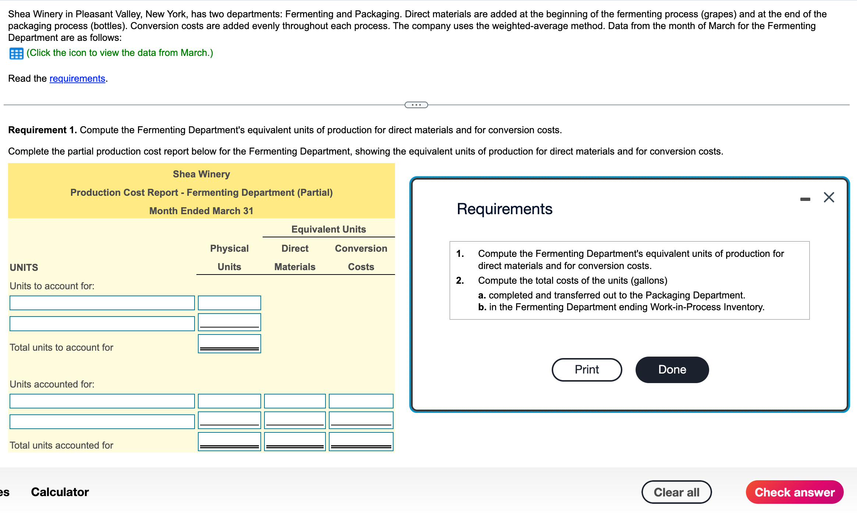Screen dimensions: 857x513
Task: Select second Units to account for label field
Action: (102, 323)
